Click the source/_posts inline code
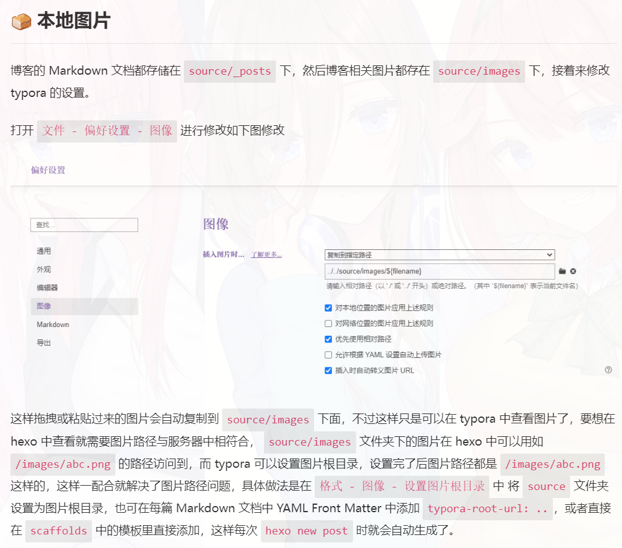 tap(230, 72)
